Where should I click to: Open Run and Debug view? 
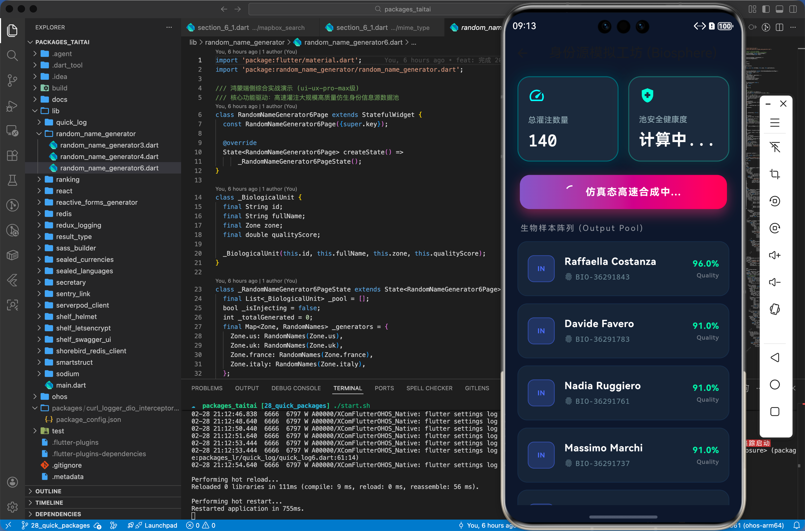point(12,106)
